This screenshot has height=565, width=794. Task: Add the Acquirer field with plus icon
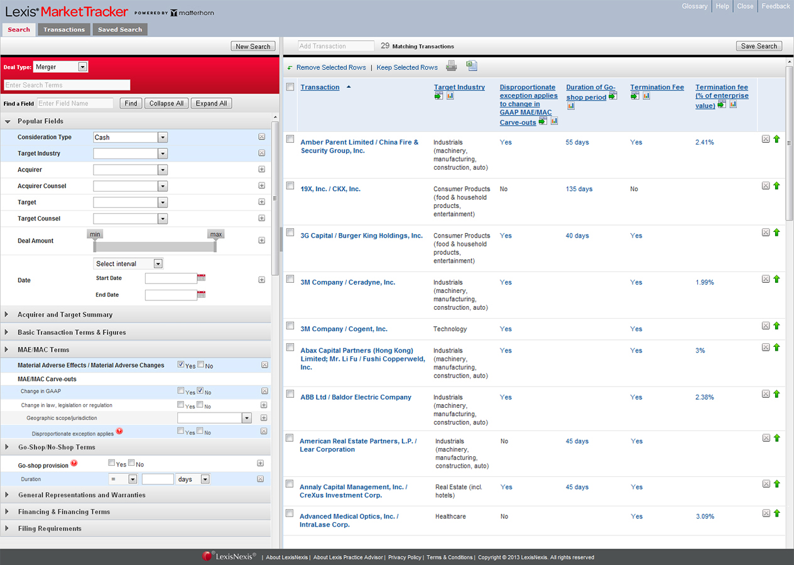262,170
